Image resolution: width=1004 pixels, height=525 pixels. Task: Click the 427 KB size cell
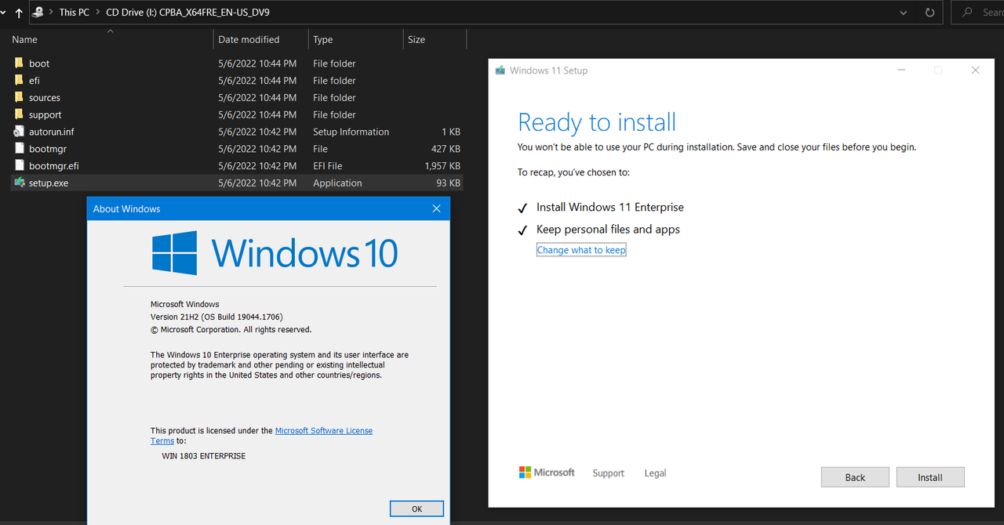pyautogui.click(x=446, y=149)
